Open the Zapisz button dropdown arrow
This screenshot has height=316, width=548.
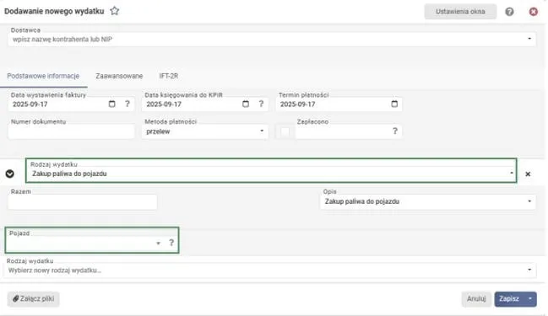pos(530,298)
